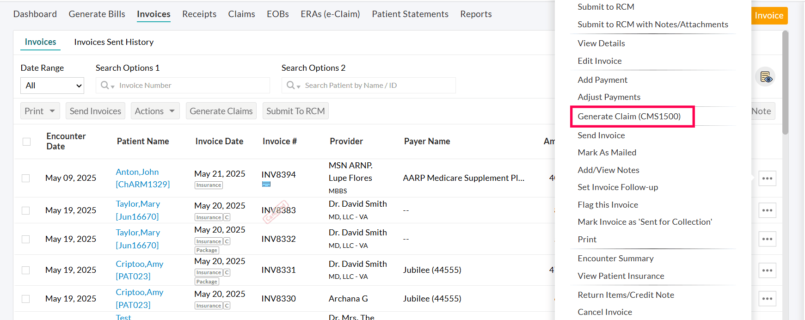Choose Send Invoice from the menu
Viewport: 805px width, 320px height.
point(601,135)
